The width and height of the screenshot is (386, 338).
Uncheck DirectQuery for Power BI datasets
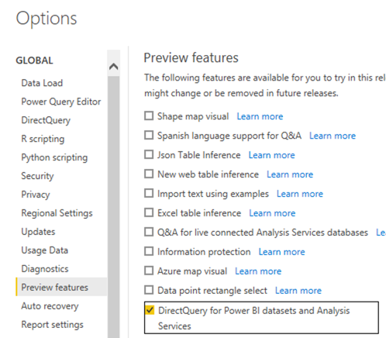[150, 310]
